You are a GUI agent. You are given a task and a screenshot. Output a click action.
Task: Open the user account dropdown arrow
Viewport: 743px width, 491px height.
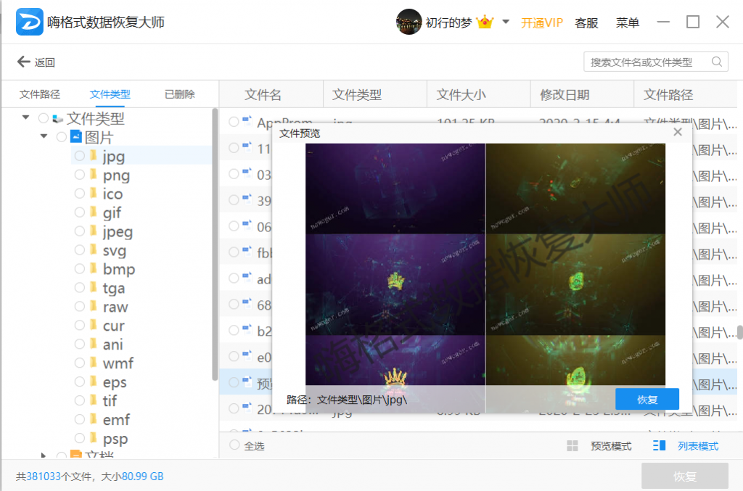pos(506,22)
